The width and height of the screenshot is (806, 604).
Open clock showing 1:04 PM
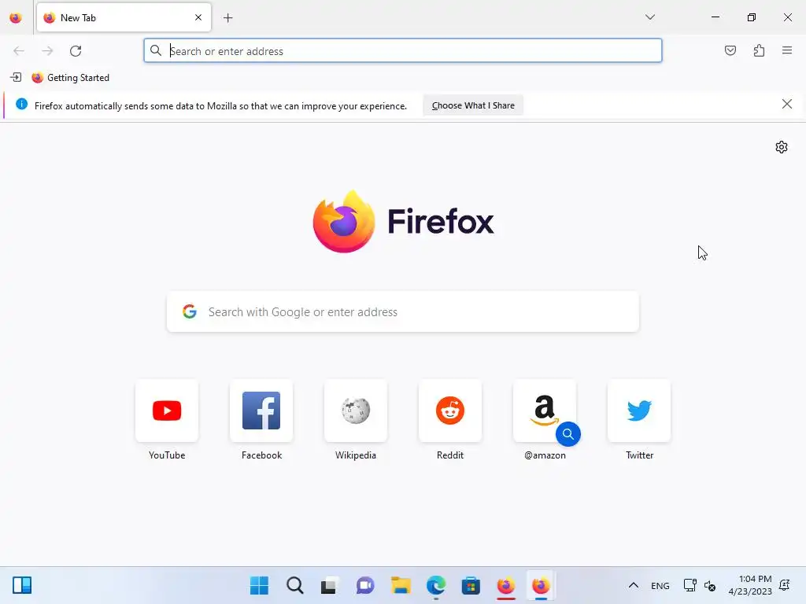(750, 585)
